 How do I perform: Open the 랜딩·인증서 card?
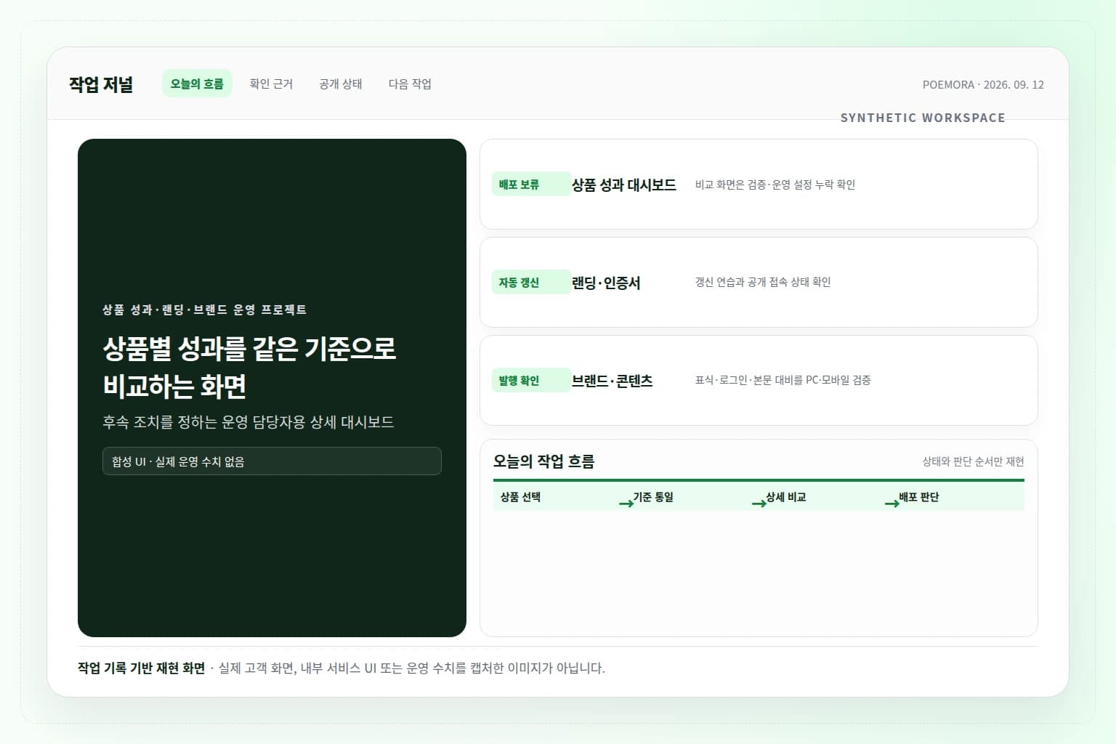(759, 282)
